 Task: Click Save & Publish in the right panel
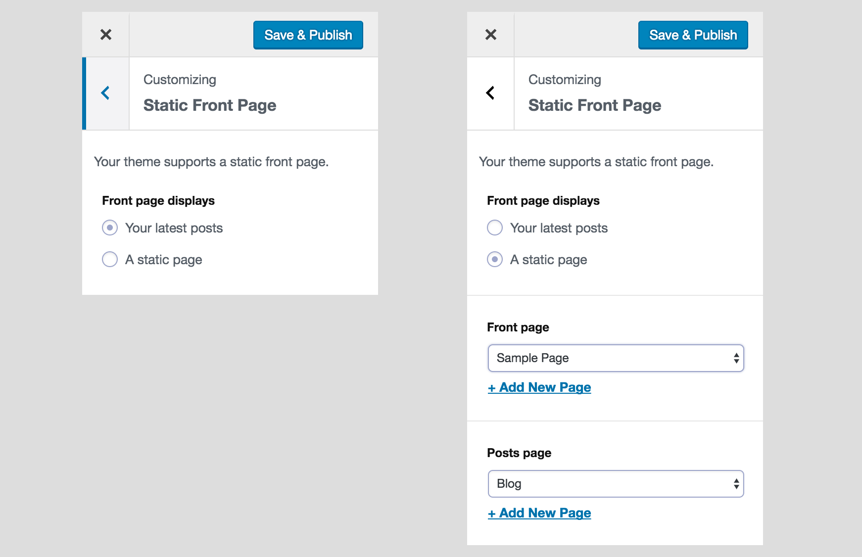coord(693,35)
